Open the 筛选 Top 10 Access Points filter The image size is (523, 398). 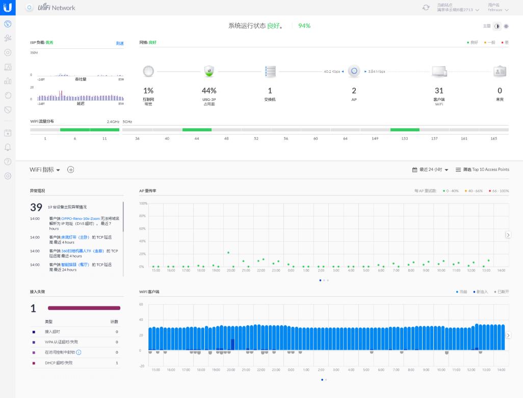pyautogui.click(x=482, y=169)
